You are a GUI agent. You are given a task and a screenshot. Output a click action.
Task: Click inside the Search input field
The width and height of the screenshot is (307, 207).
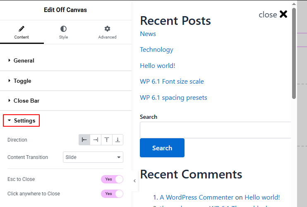click(215, 130)
